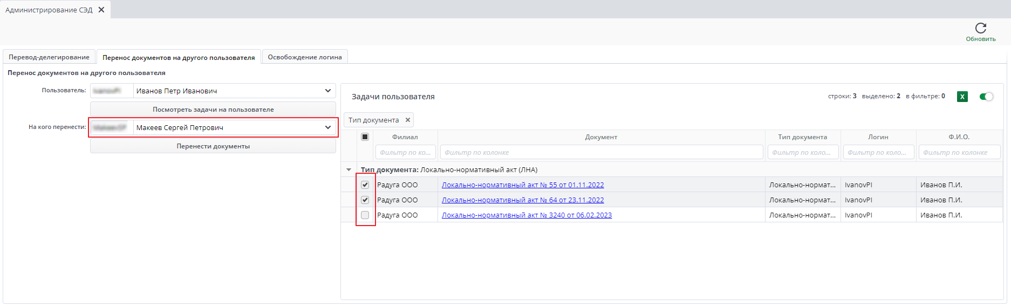Click the Документ column filter field
Screen dimensions: 1011x306
(602, 152)
